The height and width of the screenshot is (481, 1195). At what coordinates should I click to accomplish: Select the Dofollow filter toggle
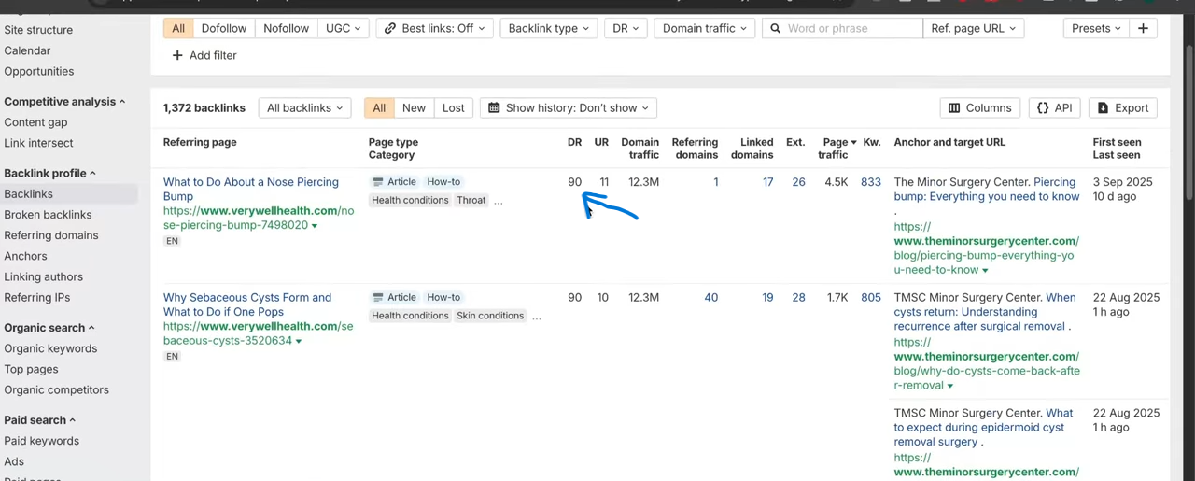223,28
